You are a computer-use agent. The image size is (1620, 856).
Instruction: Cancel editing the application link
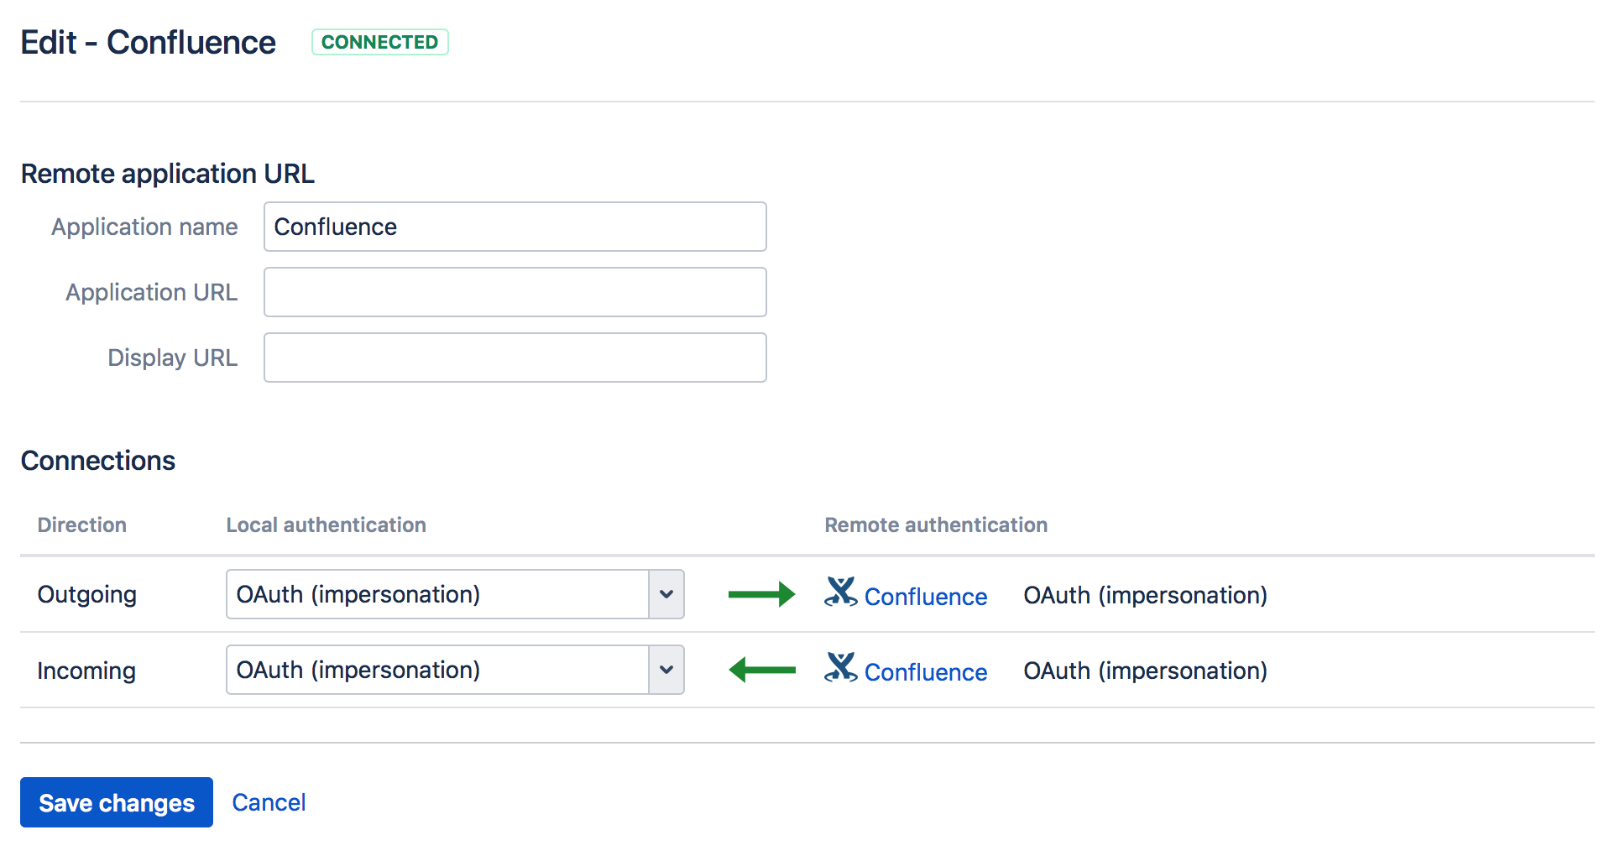click(269, 802)
